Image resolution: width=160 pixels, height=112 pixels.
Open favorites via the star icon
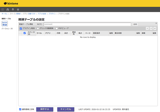point(18,10)
